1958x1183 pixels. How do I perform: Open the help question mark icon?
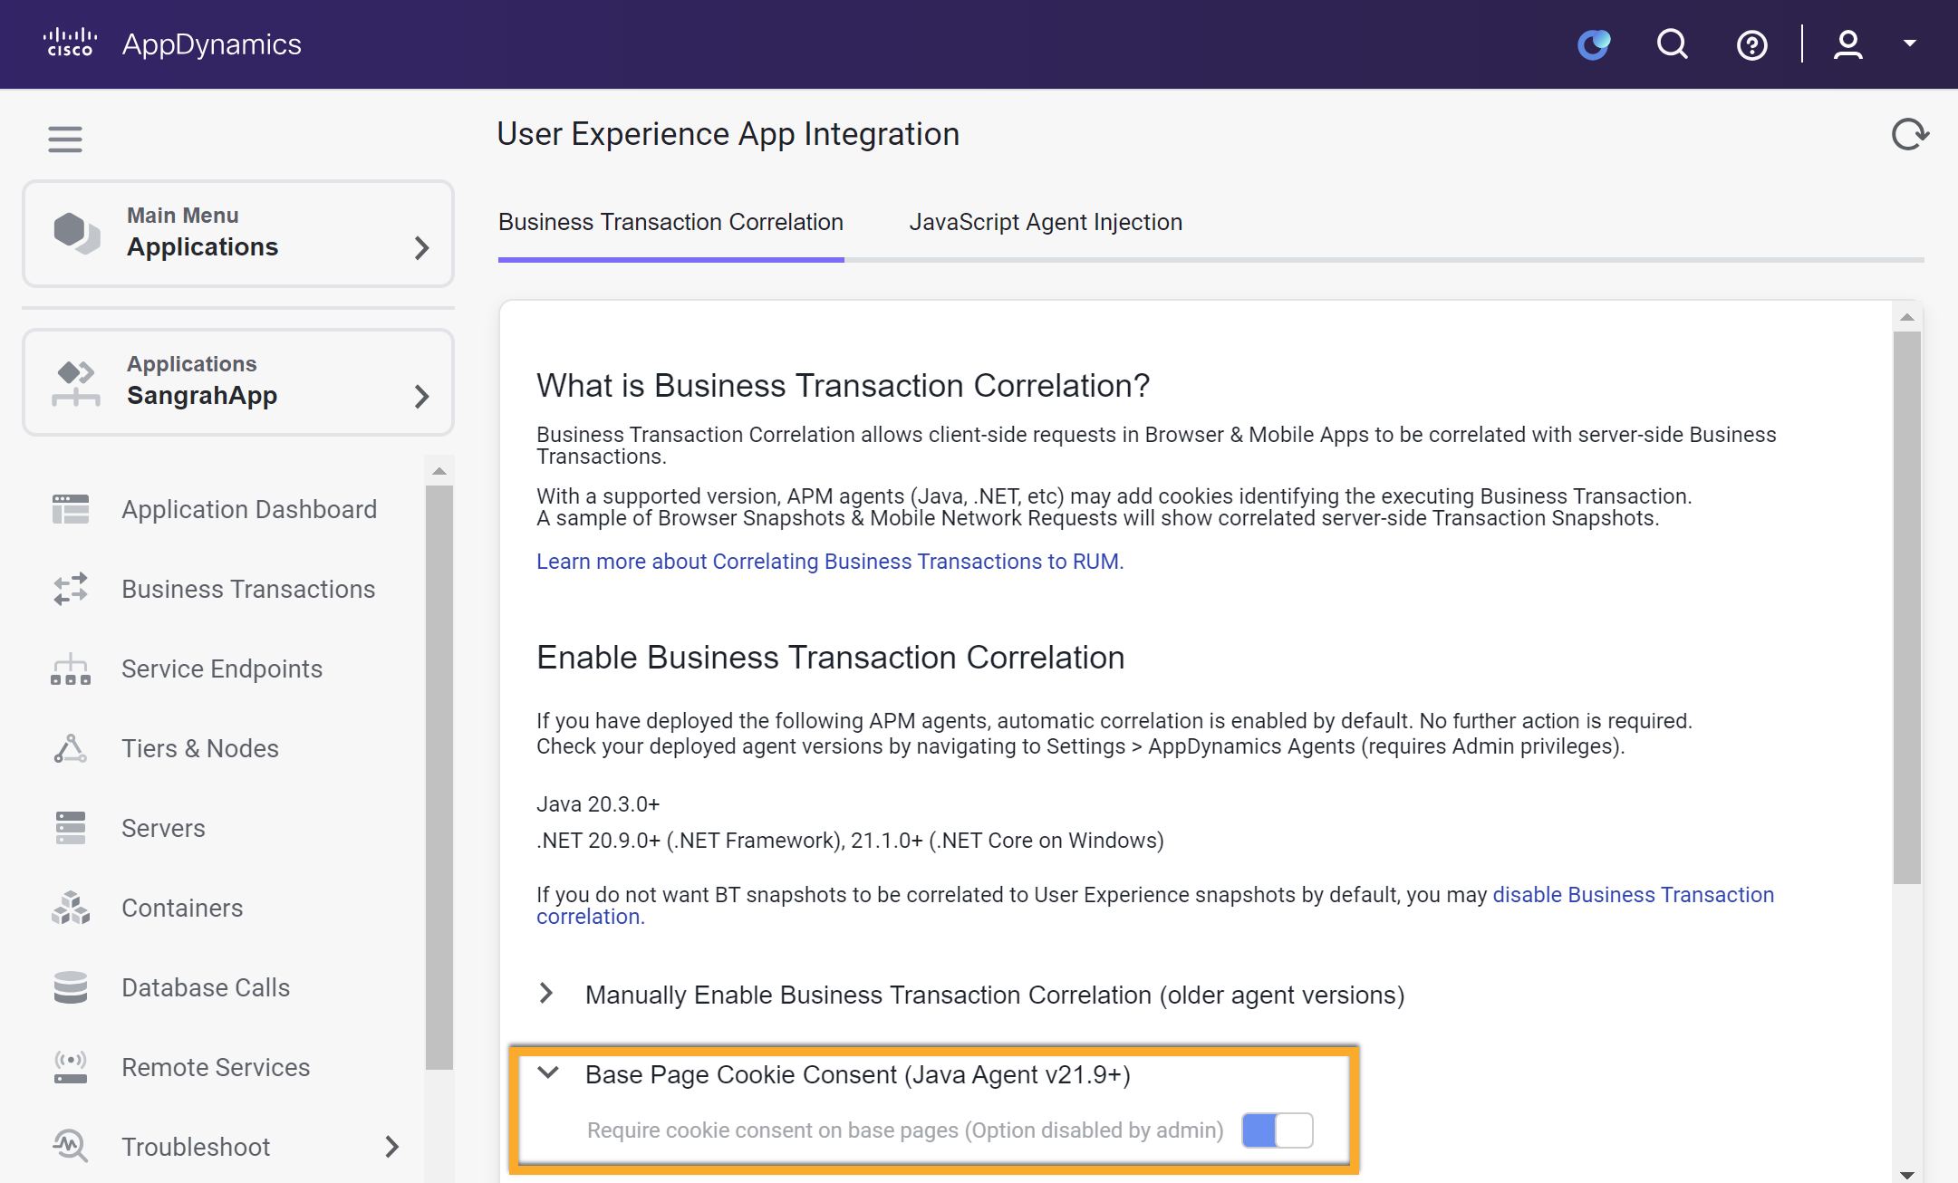pyautogui.click(x=1751, y=44)
